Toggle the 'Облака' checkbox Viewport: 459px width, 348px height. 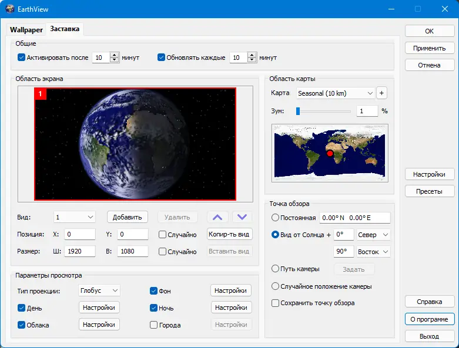click(22, 325)
